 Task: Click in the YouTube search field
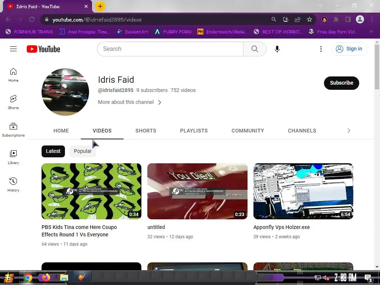[x=170, y=49]
